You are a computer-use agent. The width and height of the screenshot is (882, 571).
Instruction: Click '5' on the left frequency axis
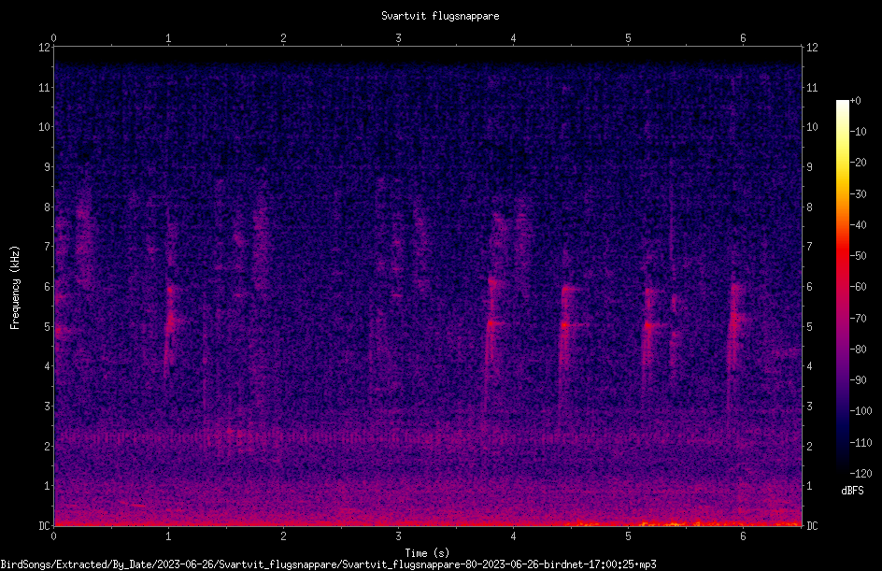pyautogui.click(x=48, y=326)
